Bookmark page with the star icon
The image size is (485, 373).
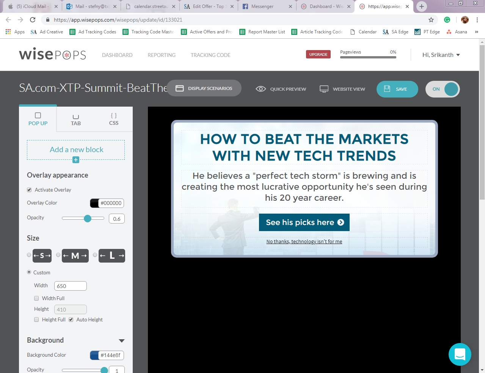pos(431,20)
